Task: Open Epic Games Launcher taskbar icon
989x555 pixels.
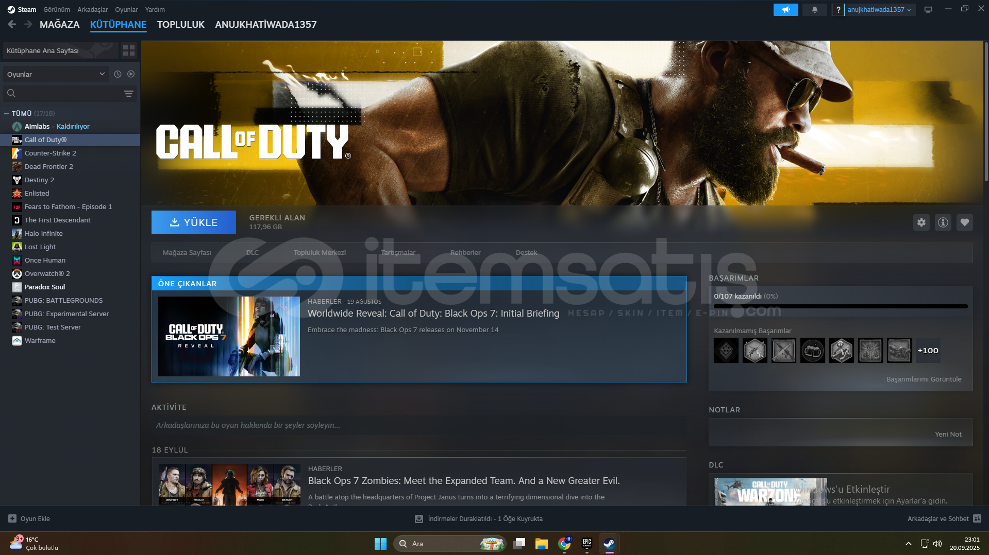Action: coord(586,544)
